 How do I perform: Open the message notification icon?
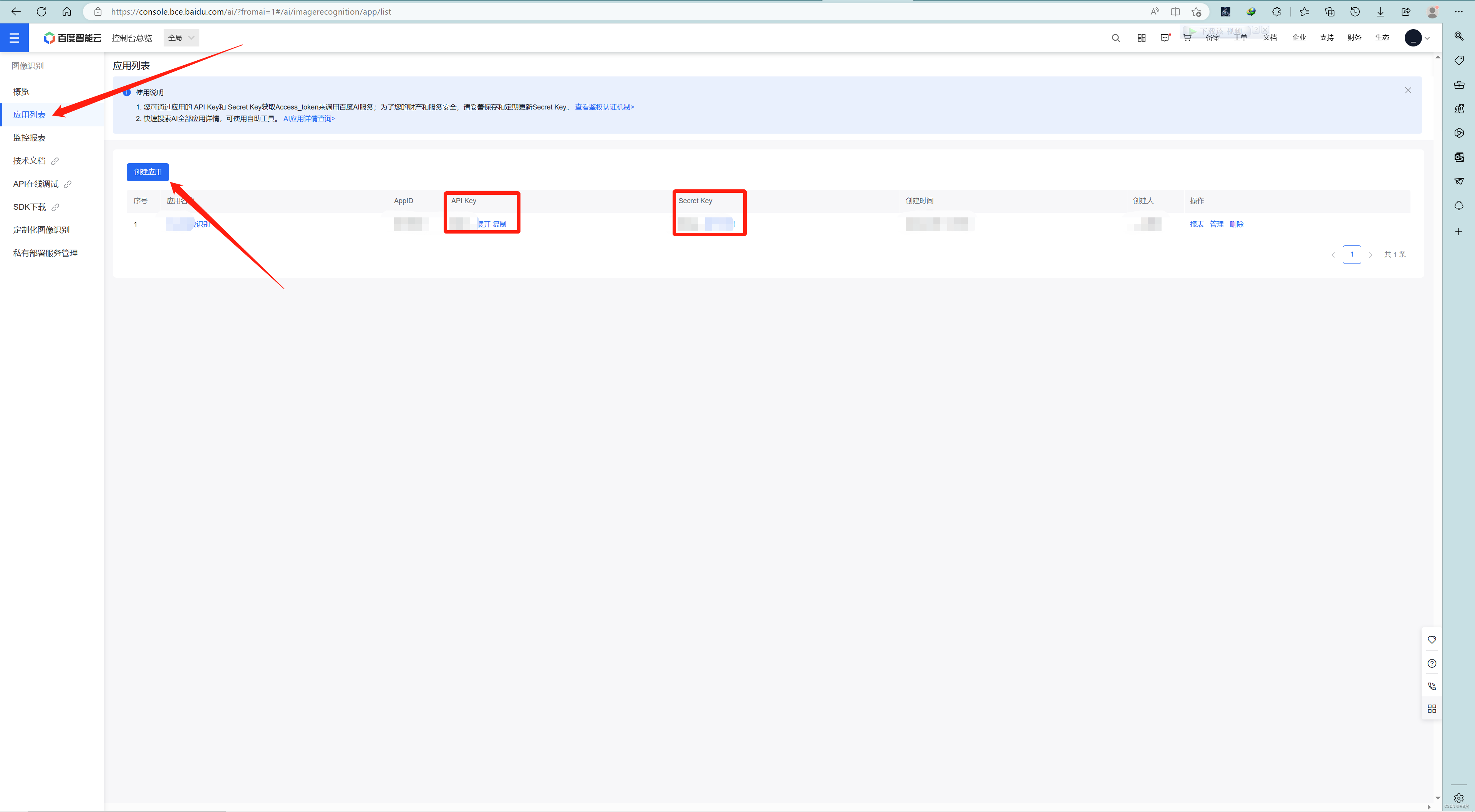1165,38
